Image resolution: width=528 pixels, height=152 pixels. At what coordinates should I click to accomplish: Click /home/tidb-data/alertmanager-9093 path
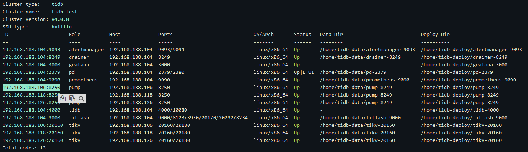click(x=368, y=50)
